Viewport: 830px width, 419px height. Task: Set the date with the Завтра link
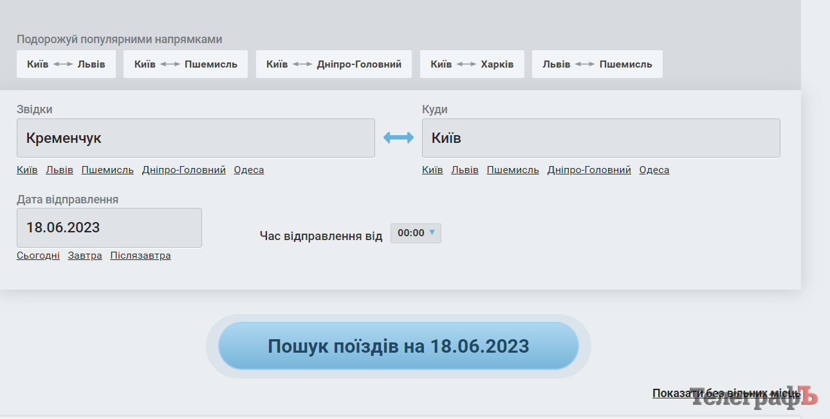pyautogui.click(x=85, y=256)
